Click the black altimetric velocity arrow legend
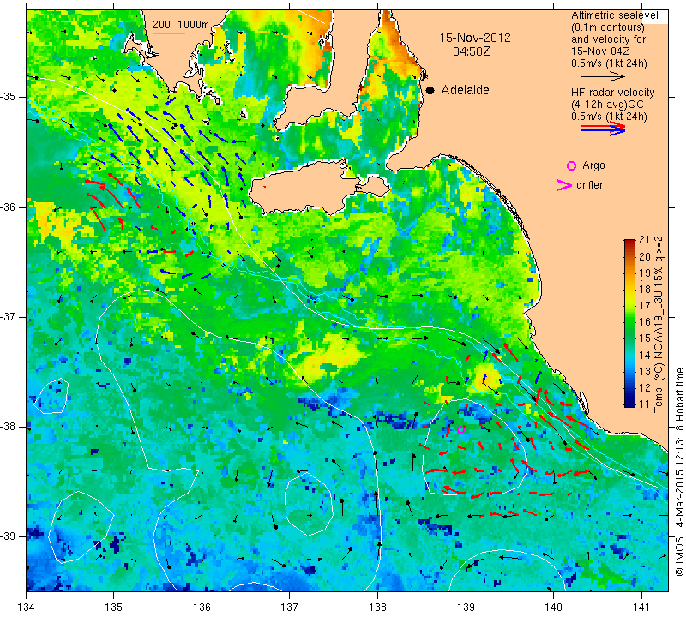Viewport: 686px width, 617px height. click(x=603, y=76)
